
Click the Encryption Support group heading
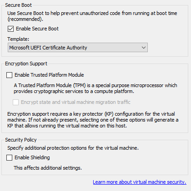[x=26, y=64]
